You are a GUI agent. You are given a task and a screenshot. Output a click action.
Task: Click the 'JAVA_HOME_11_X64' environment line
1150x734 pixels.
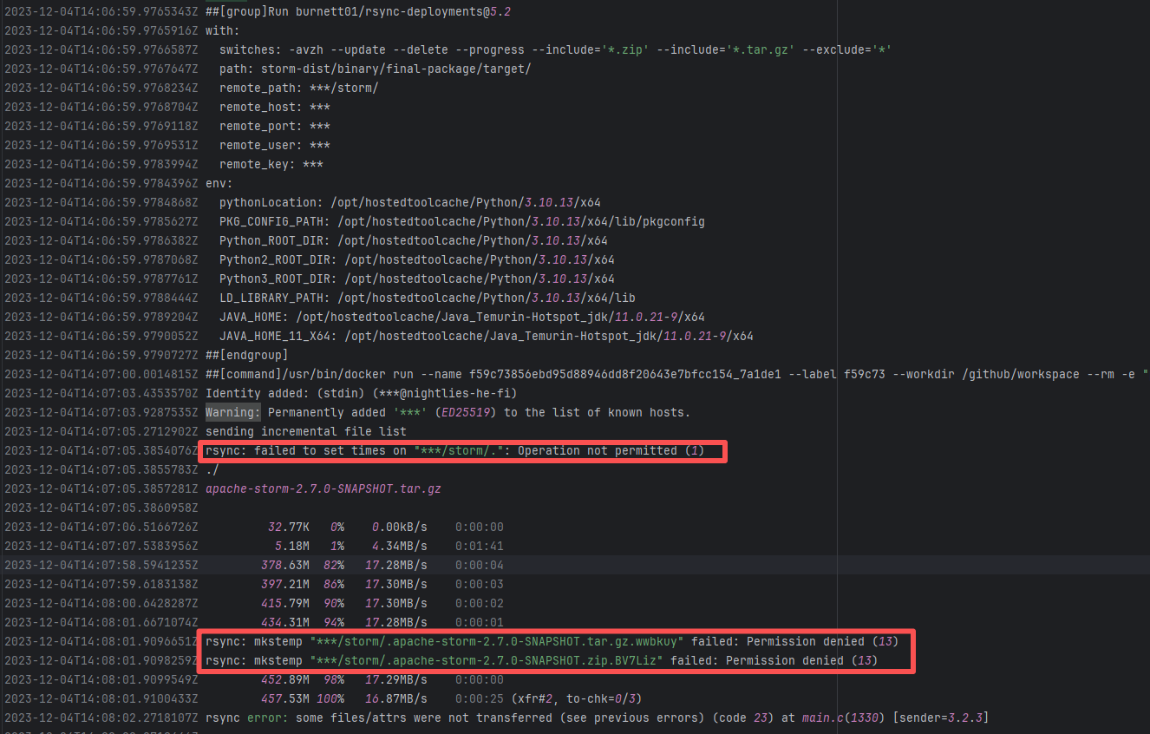click(486, 336)
